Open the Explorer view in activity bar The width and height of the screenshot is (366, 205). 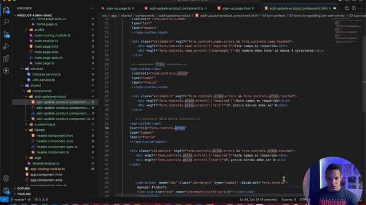click(x=6, y=10)
